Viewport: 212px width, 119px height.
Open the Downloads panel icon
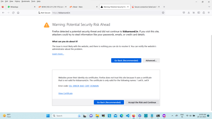[189, 12]
